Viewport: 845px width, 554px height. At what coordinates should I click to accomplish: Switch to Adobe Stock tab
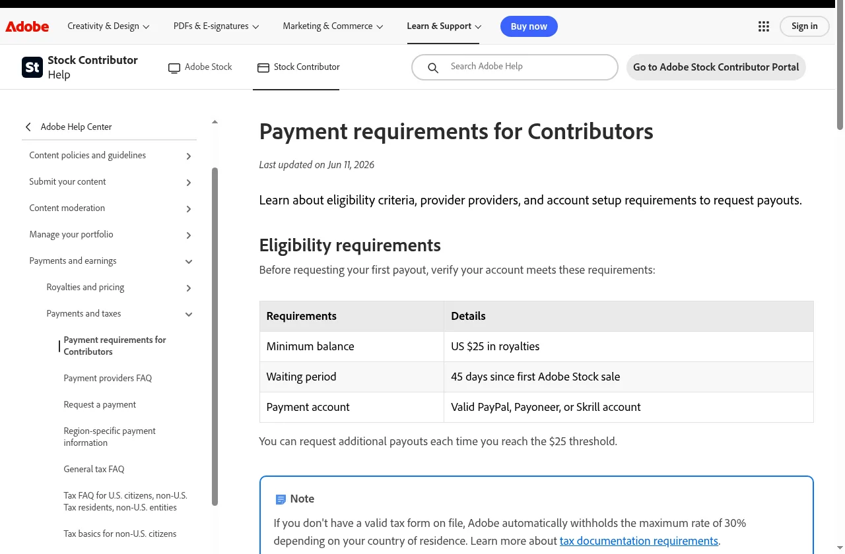coord(200,67)
